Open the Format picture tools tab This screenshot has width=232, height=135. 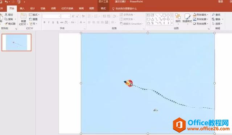click(x=103, y=8)
